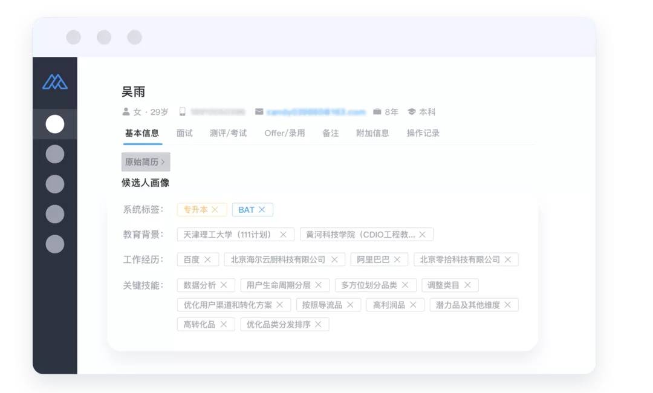Image resolution: width=653 pixels, height=393 pixels.
Task: Switch to the 面试 tab
Action: [184, 133]
